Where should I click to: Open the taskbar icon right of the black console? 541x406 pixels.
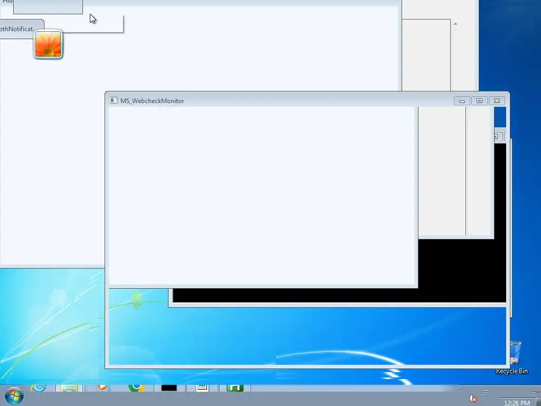[x=202, y=387]
